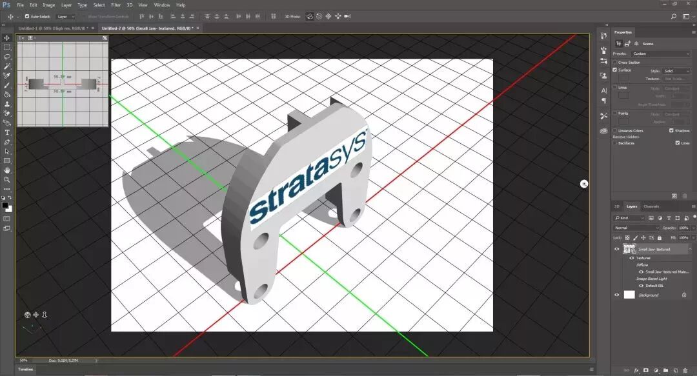Viewport: 697px width, 376px height.
Task: Click the Lock all padlock icon
Action: (660, 238)
